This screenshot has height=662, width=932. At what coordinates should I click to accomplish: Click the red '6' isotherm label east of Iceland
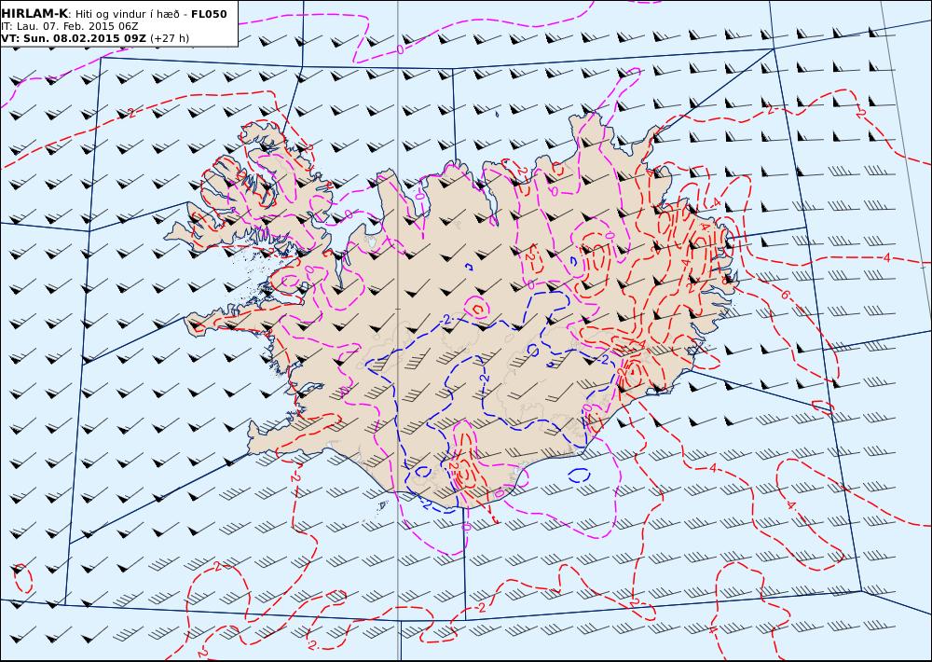[x=784, y=295]
